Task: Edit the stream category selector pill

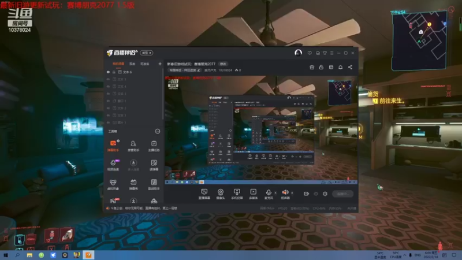Action: click(185, 70)
